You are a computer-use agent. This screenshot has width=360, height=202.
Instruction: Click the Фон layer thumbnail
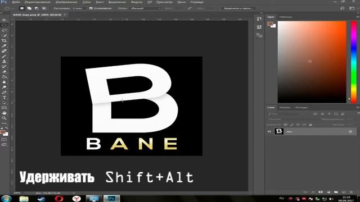pyautogui.click(x=279, y=131)
